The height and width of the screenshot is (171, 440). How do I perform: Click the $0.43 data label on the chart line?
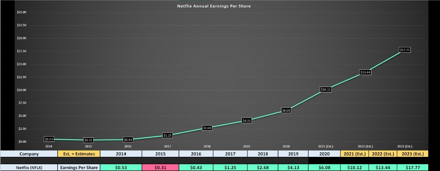[x=128, y=140]
